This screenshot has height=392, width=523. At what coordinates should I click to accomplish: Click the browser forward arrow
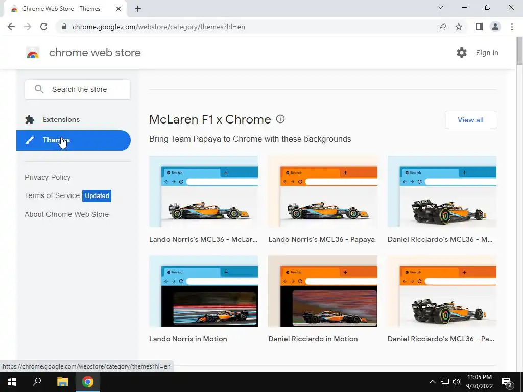[28, 27]
